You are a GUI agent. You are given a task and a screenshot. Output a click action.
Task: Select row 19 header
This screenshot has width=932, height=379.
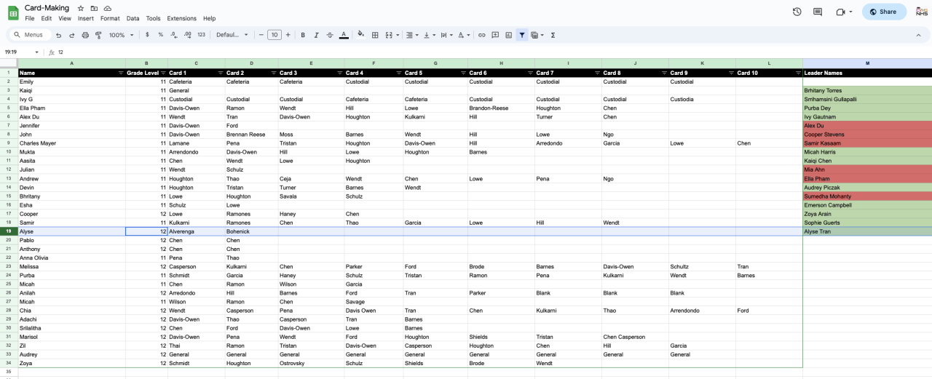[9, 231]
